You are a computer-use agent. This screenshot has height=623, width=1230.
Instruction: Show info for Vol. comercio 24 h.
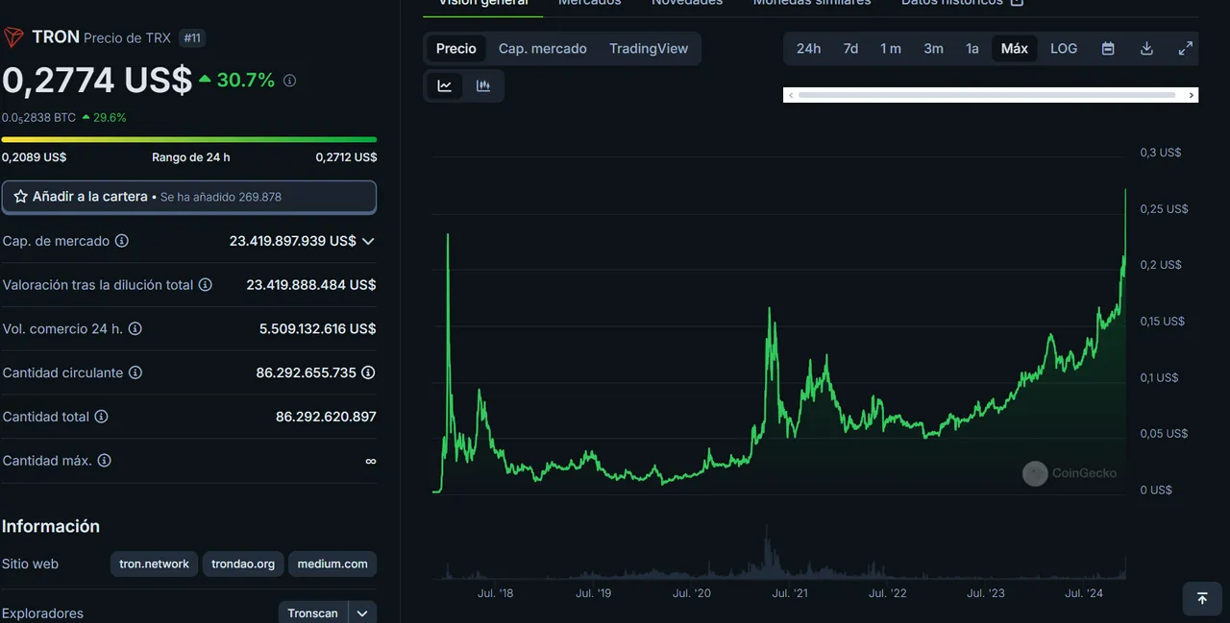tap(135, 328)
